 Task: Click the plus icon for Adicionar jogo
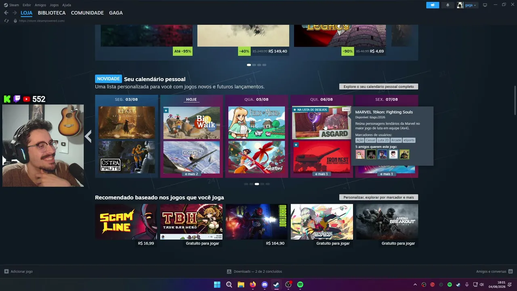click(x=6, y=272)
